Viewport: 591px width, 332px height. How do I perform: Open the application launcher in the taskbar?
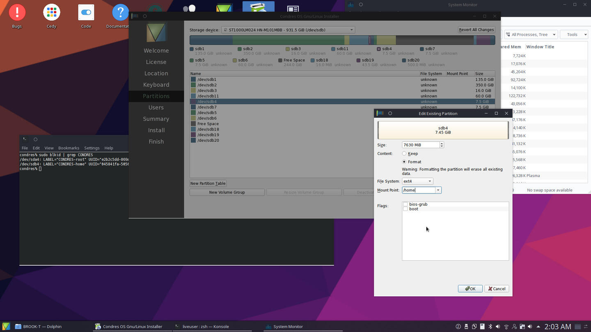click(x=6, y=326)
